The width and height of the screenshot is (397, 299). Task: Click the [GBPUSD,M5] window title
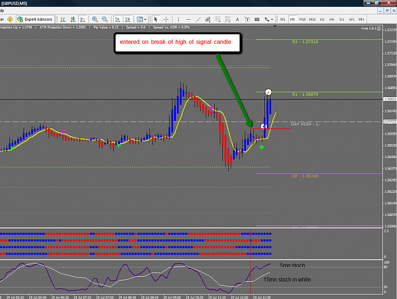tap(14, 3)
